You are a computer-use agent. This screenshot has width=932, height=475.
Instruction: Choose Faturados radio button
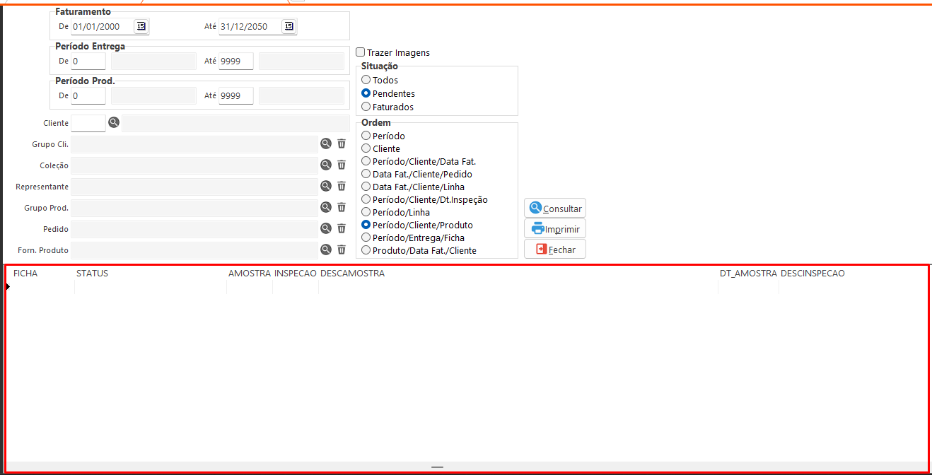pyautogui.click(x=366, y=107)
